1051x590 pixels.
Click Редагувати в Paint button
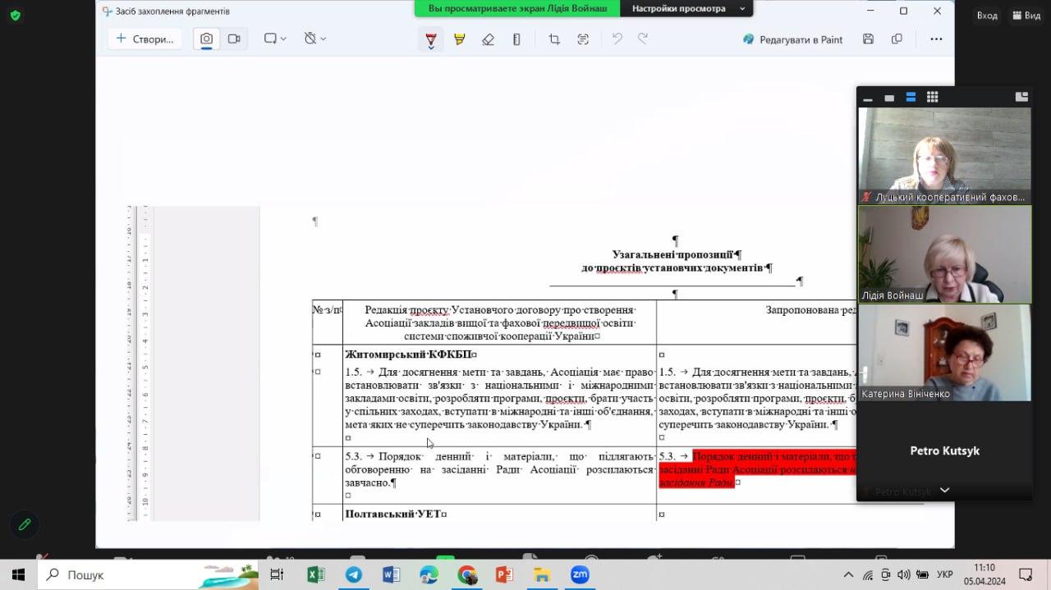point(792,39)
